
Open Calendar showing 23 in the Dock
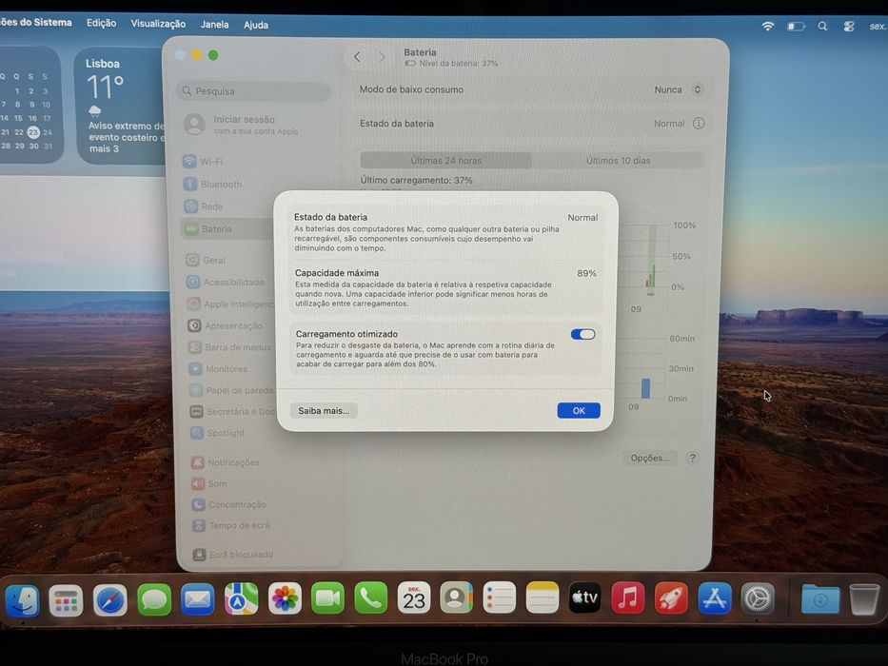click(x=414, y=597)
